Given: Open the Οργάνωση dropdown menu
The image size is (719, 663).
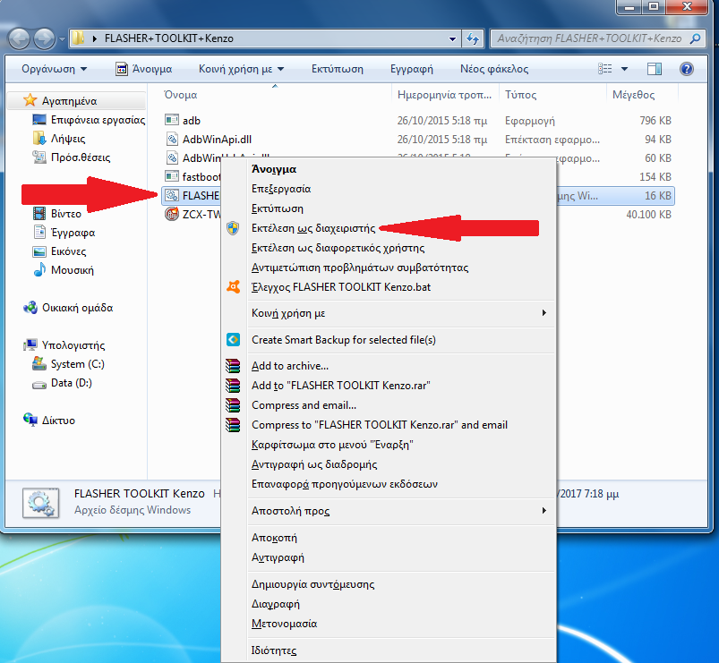Looking at the screenshot, I should (55, 69).
